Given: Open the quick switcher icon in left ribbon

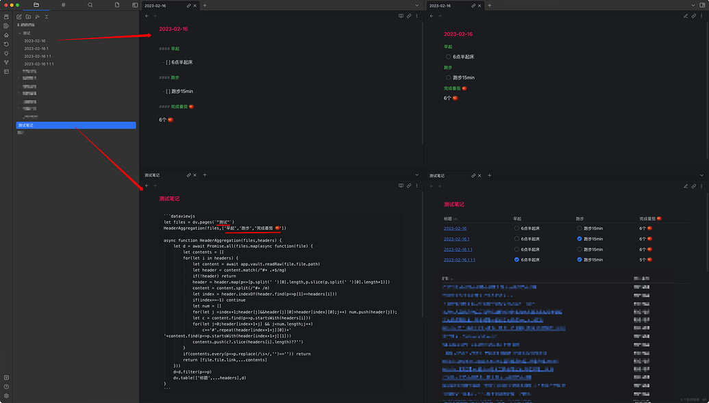Looking at the screenshot, I should pos(6,16).
